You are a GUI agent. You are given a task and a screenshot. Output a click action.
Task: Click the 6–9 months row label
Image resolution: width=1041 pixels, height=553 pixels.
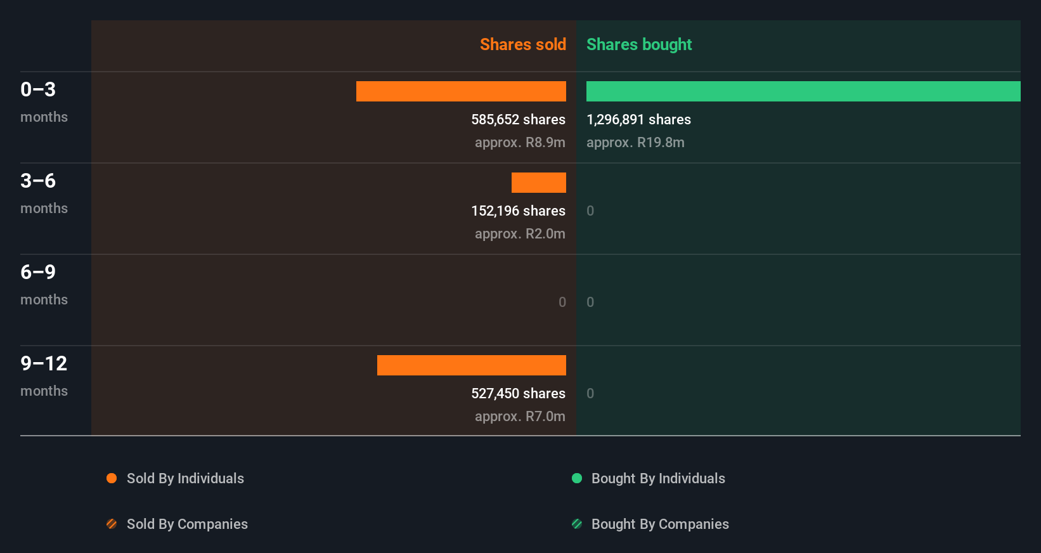pos(43,284)
